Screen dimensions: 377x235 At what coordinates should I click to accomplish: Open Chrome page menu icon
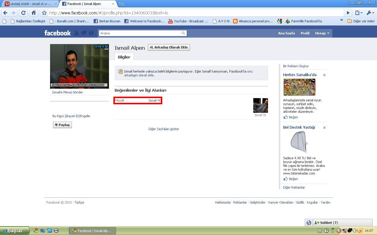click(358, 13)
